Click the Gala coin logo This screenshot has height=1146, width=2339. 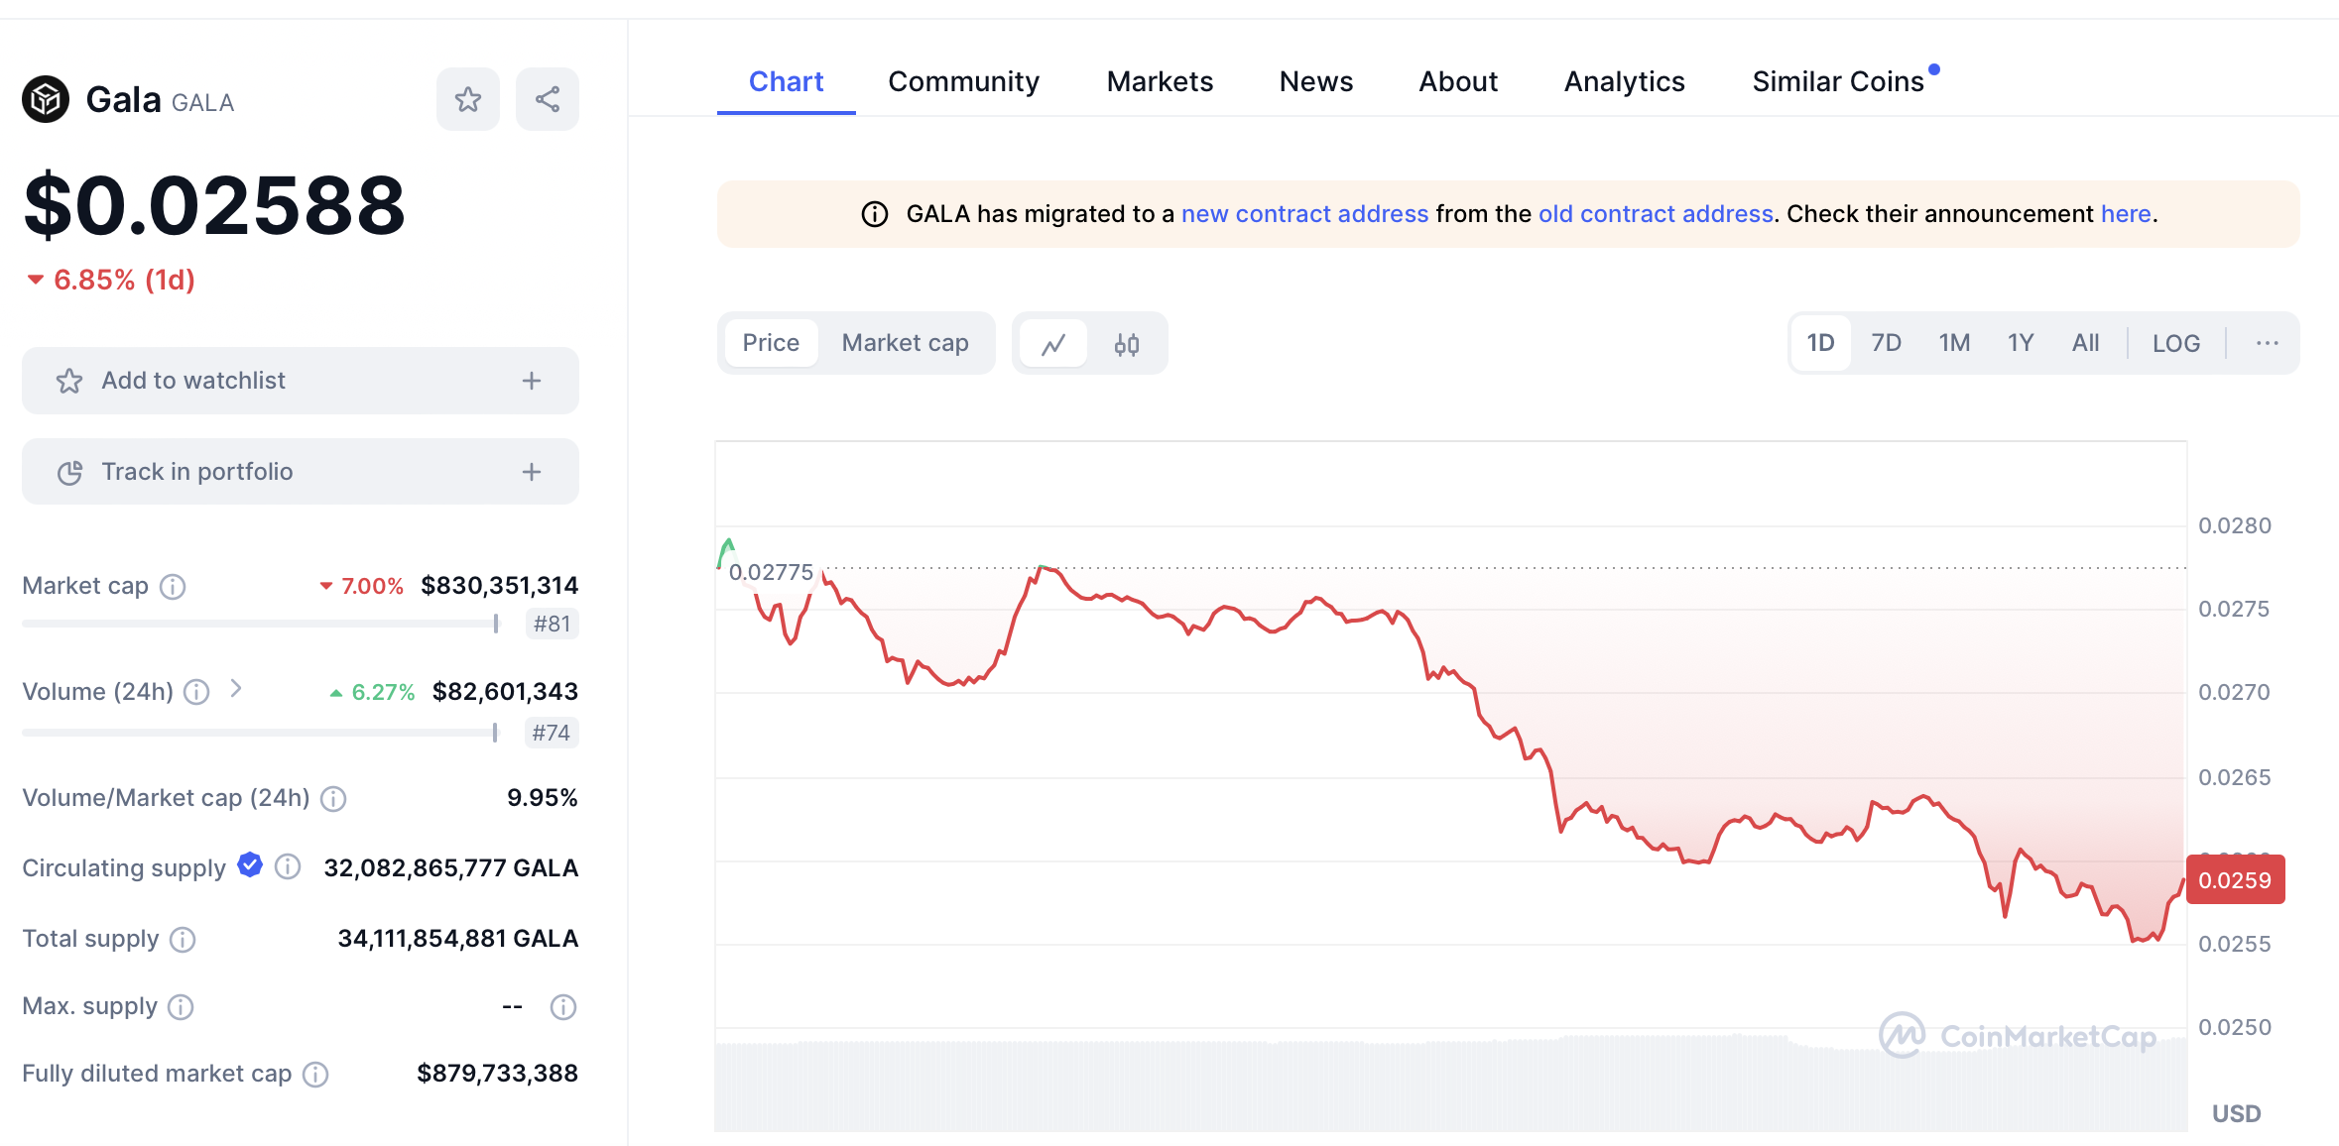46,99
